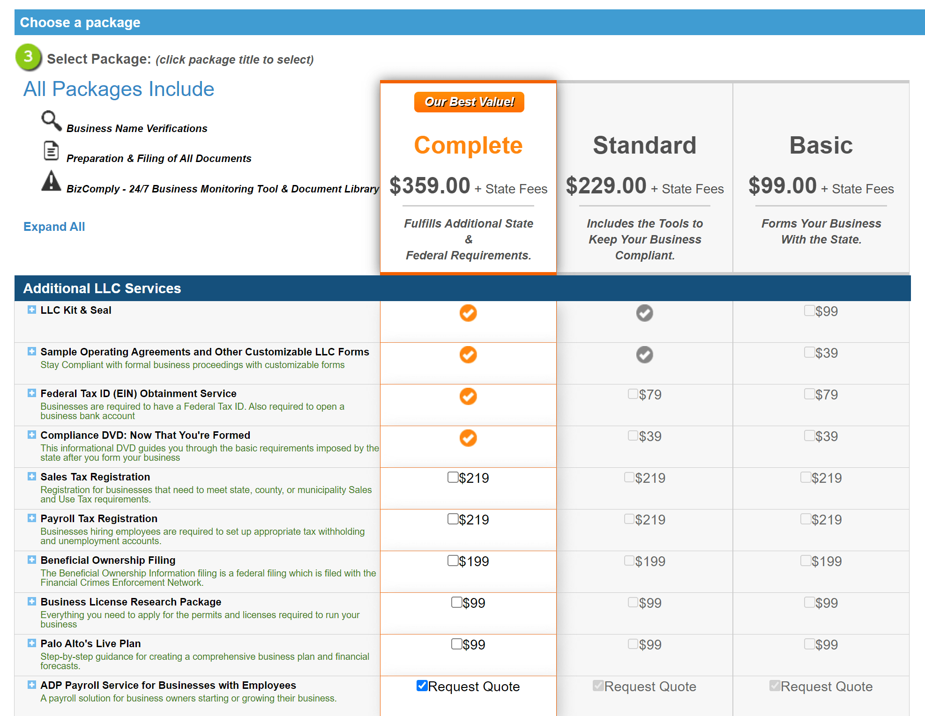Expand ADP Payroll Service details

point(31,685)
